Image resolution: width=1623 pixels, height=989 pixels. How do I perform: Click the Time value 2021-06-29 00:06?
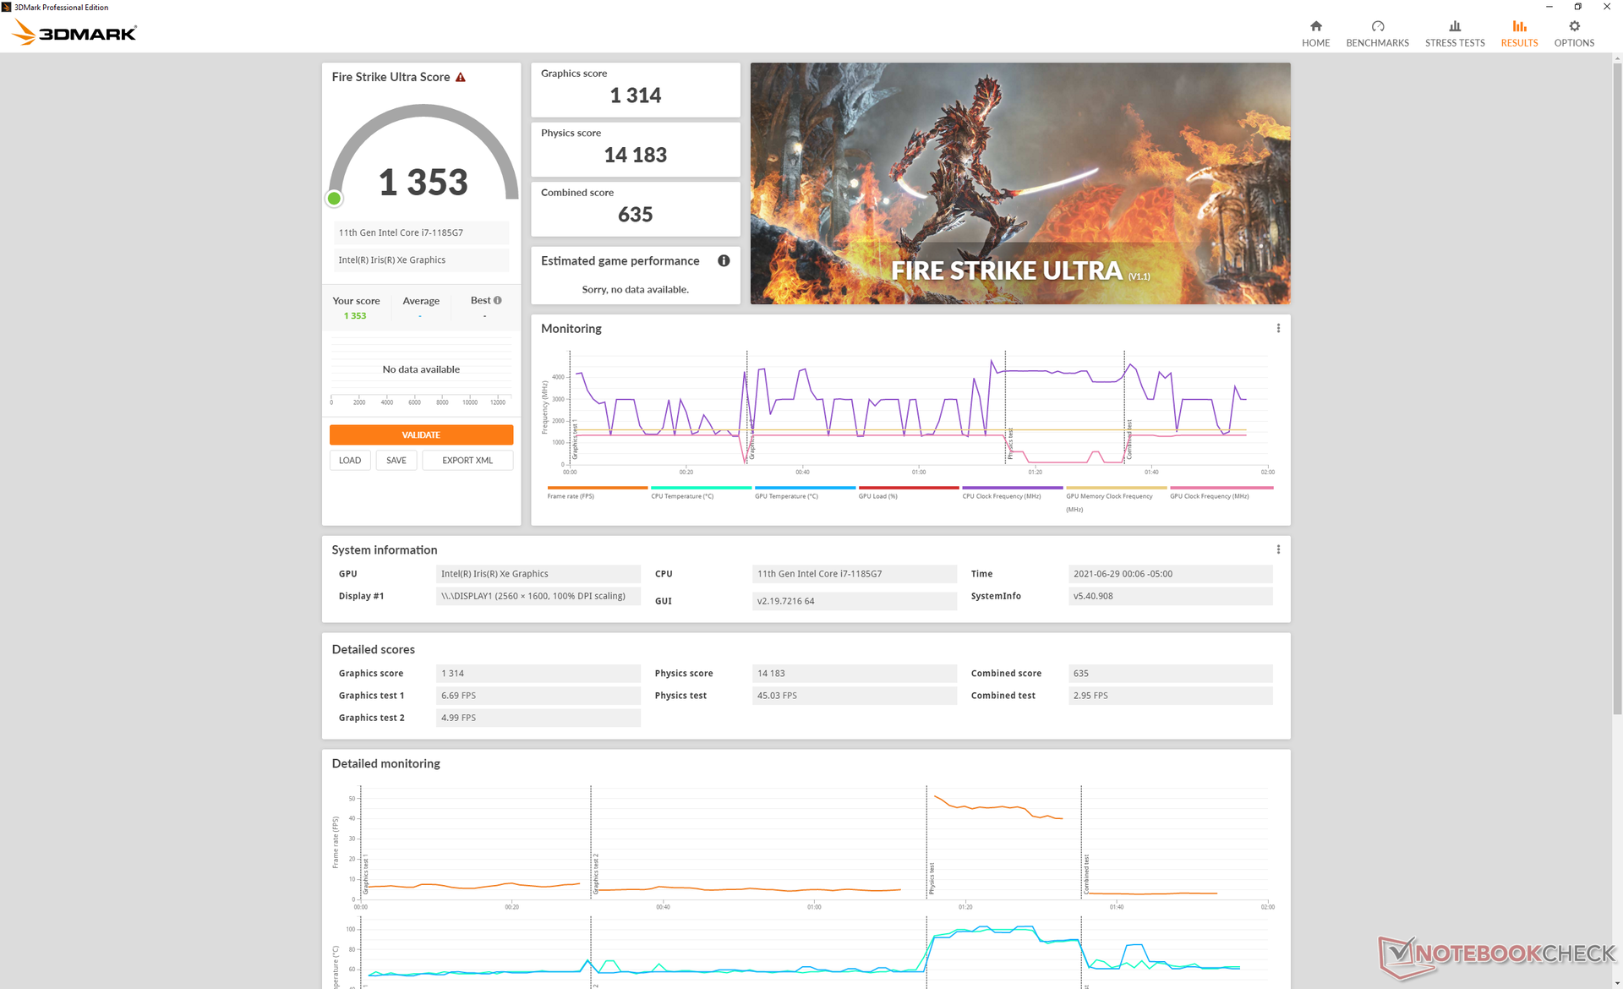coord(1171,574)
